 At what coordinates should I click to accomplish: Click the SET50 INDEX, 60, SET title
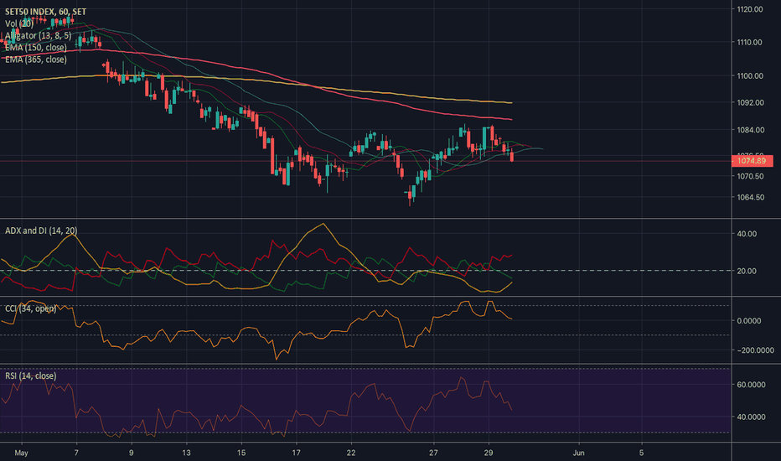45,12
